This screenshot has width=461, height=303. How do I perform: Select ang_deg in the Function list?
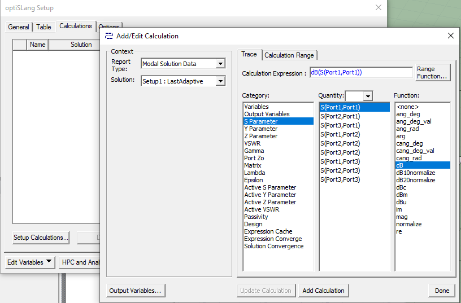408,114
